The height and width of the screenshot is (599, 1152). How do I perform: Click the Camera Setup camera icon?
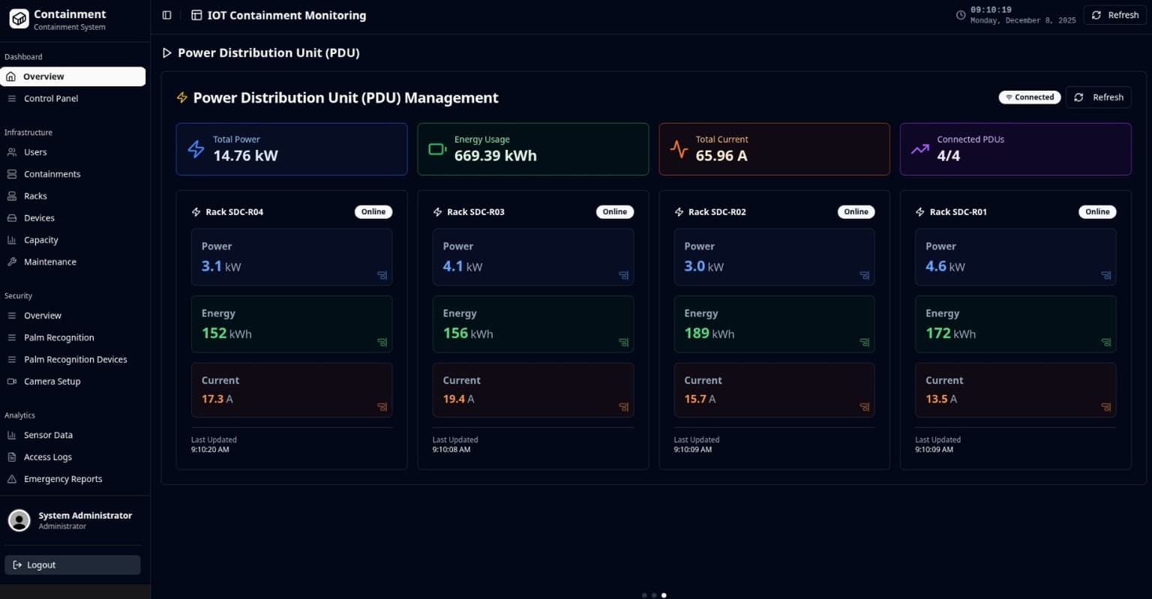10,381
